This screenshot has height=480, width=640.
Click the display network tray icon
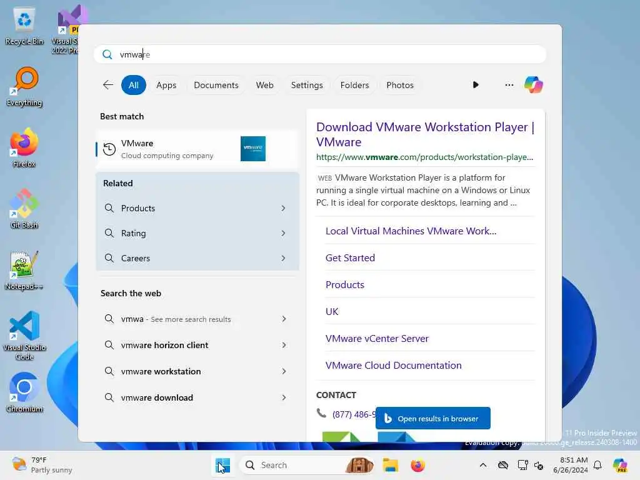pyautogui.click(x=522, y=465)
